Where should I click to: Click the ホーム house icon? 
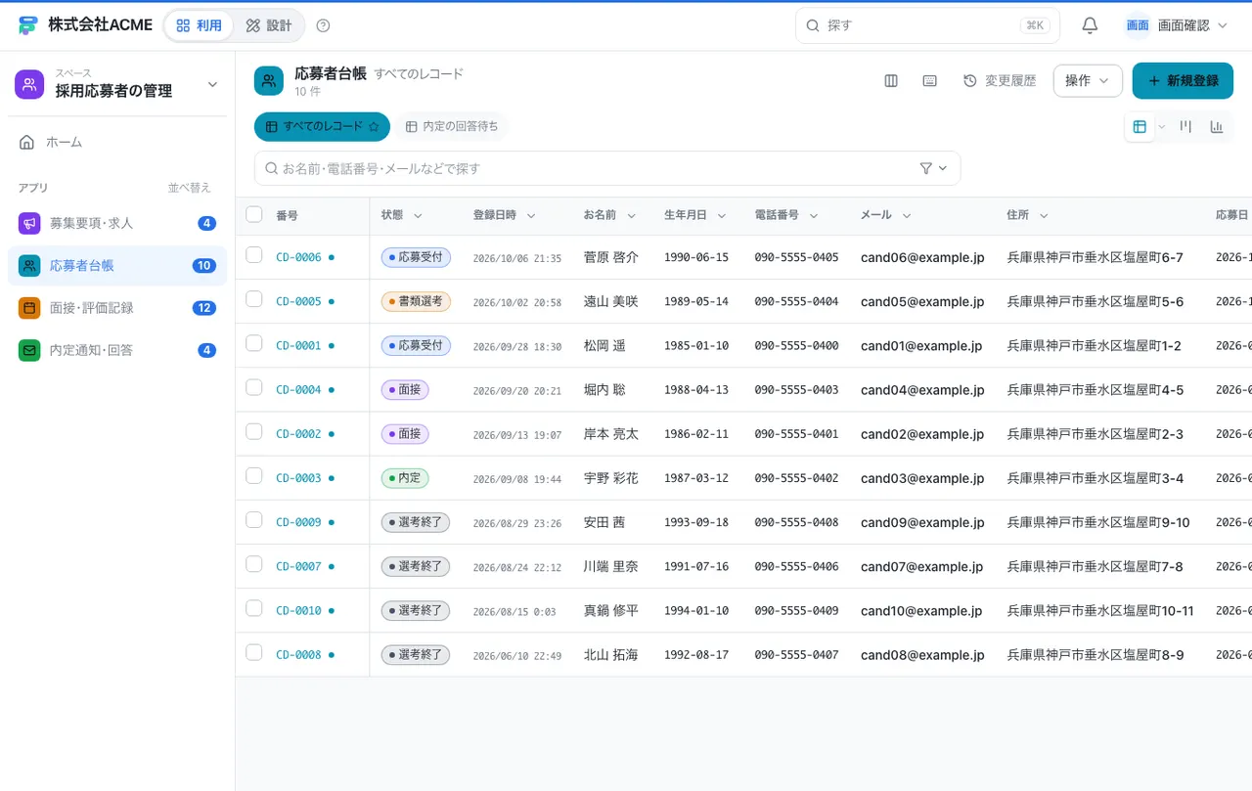pos(27,142)
